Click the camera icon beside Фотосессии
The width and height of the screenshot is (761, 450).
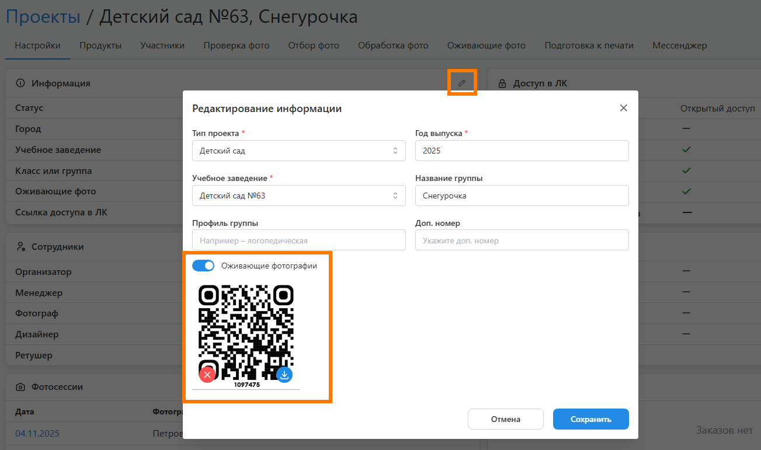pos(20,387)
